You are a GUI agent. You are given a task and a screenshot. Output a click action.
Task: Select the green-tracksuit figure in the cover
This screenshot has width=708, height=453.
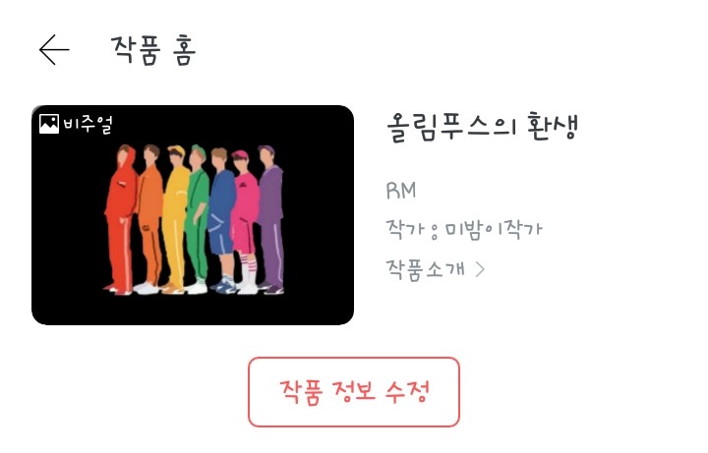[198, 220]
